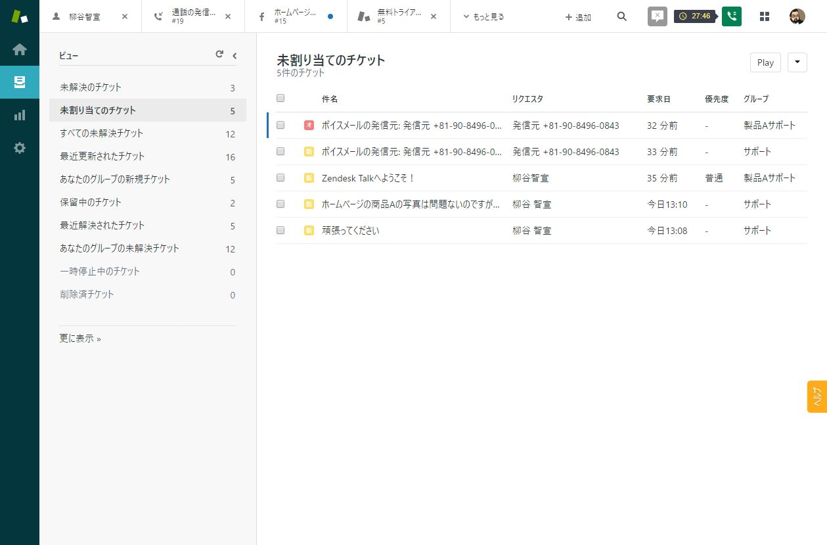This screenshot has height=545, width=827.
Task: Open the orange ヘルプ side tab
Action: (x=817, y=396)
